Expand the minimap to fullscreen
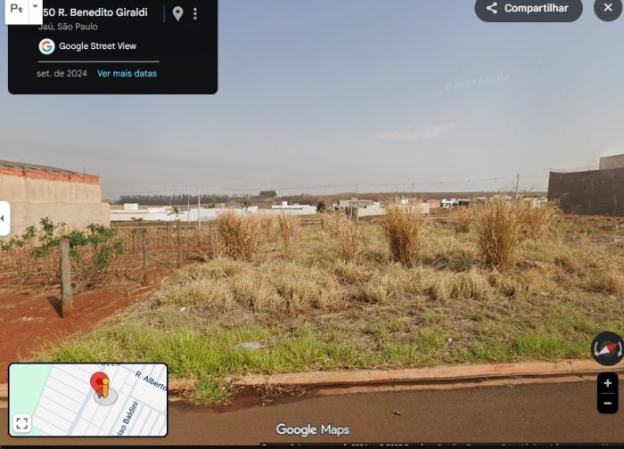 (x=22, y=423)
